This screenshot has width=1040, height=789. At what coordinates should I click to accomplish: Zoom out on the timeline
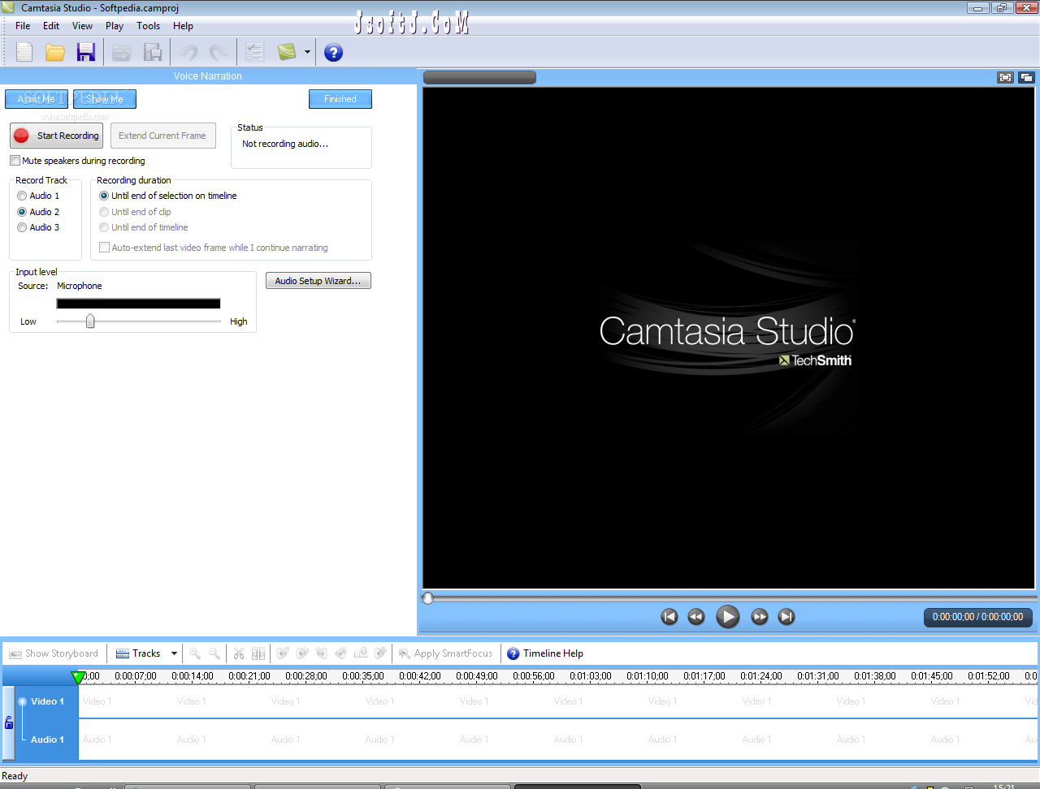(214, 653)
